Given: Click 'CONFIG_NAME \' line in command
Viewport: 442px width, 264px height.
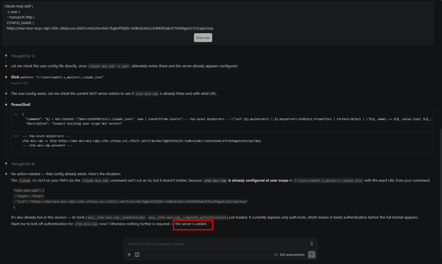Looking at the screenshot, I should (x=20, y=23).
